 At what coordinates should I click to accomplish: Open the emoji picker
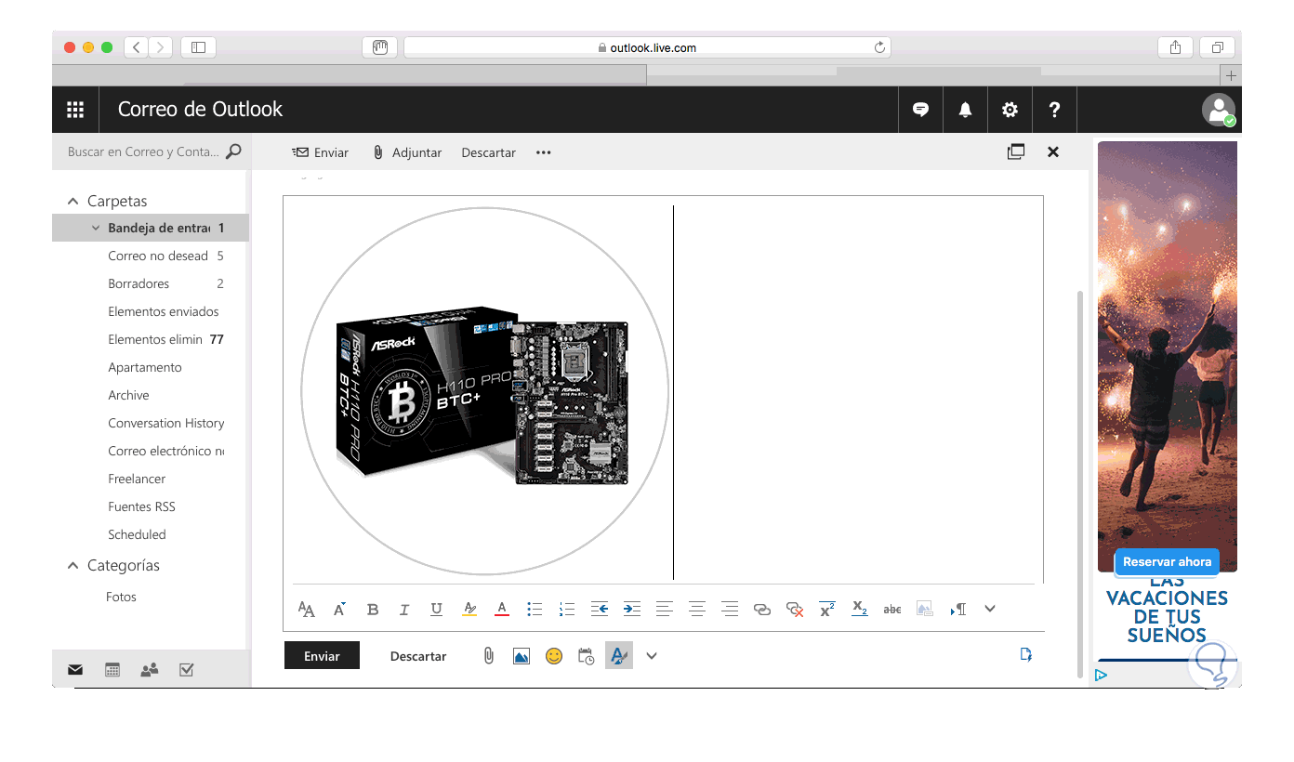tap(554, 656)
